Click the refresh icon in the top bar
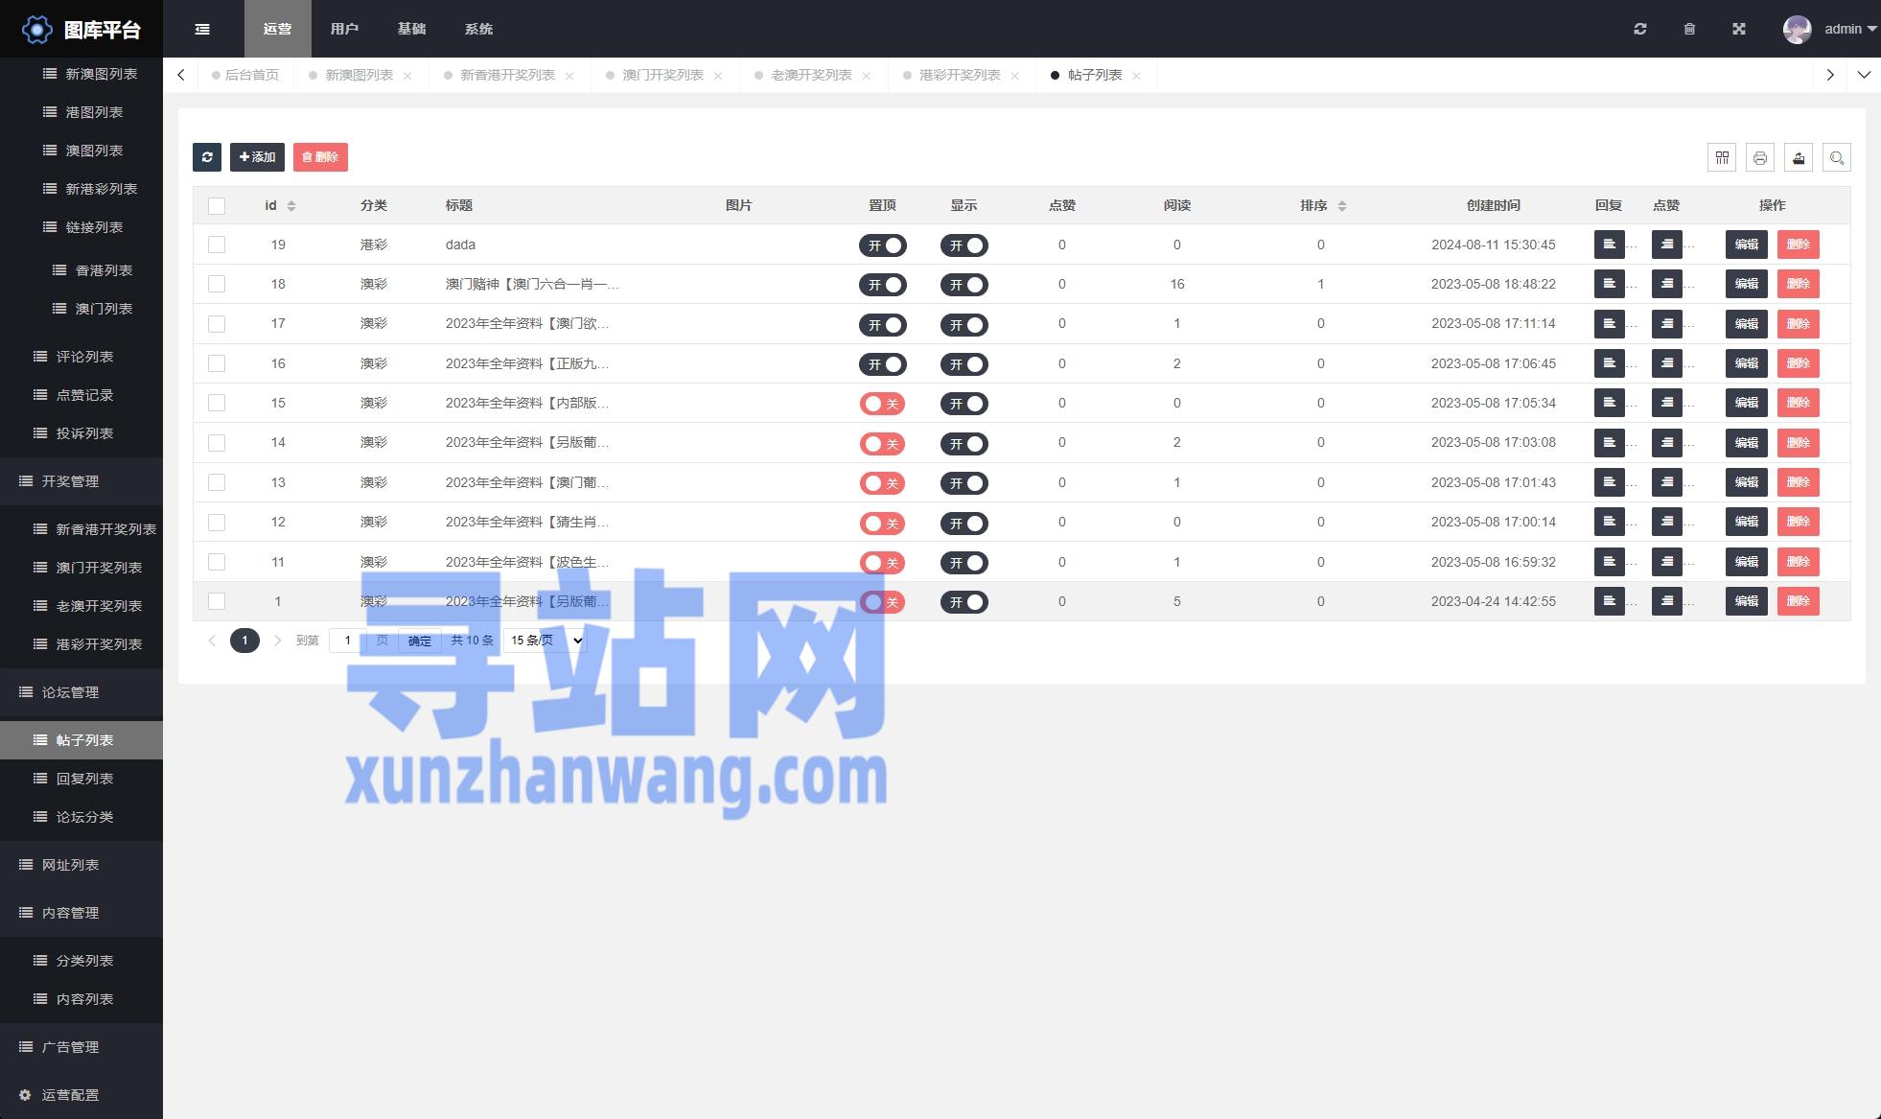The width and height of the screenshot is (1881, 1119). pos(1640,29)
